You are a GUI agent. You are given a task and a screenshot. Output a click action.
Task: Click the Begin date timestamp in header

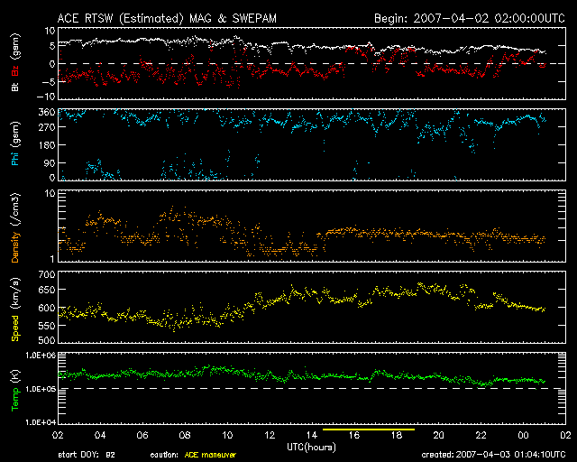click(468, 18)
